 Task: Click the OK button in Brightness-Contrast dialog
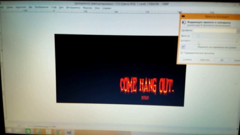coord(222,60)
